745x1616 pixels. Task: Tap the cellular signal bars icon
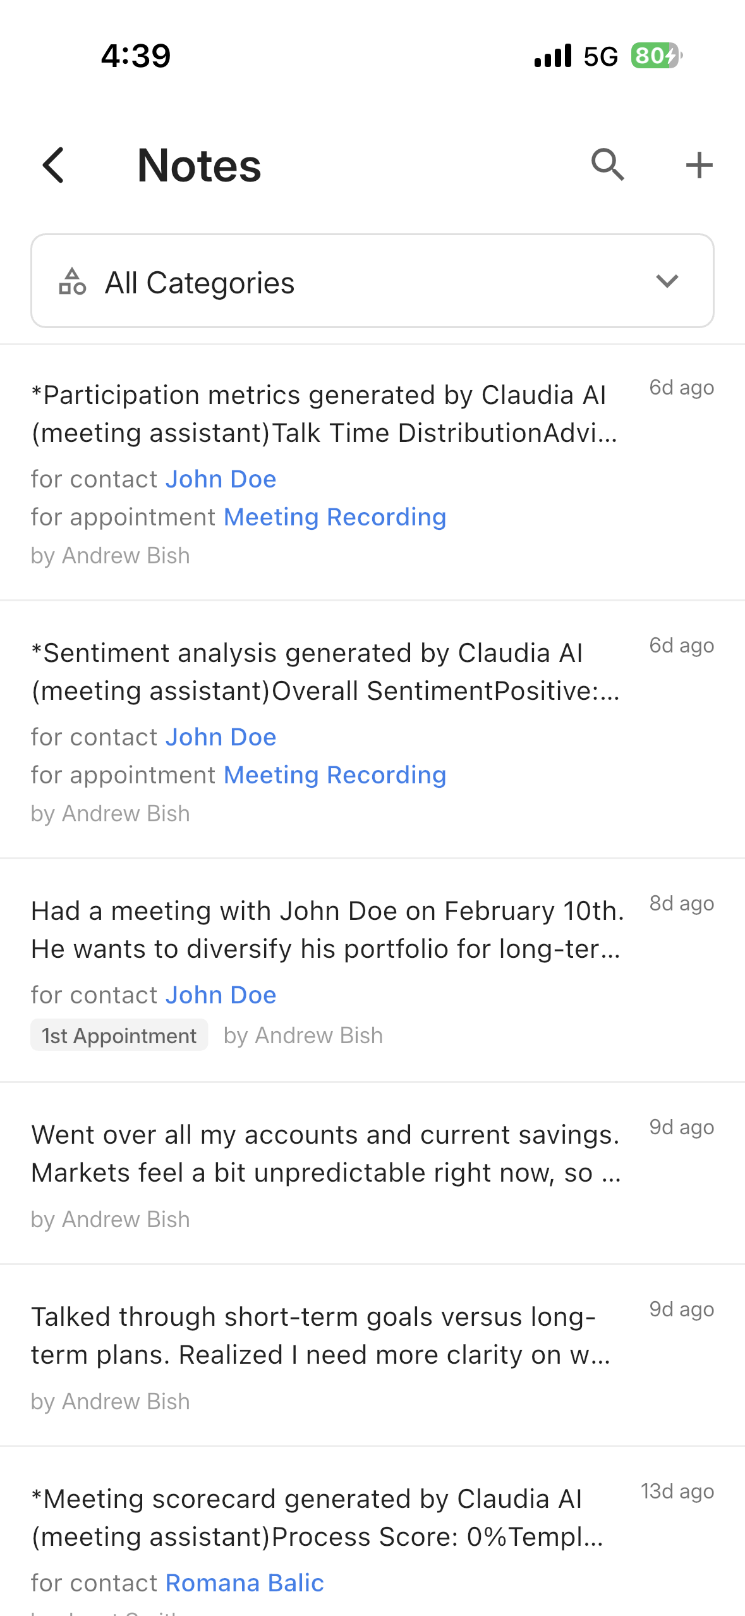point(553,56)
